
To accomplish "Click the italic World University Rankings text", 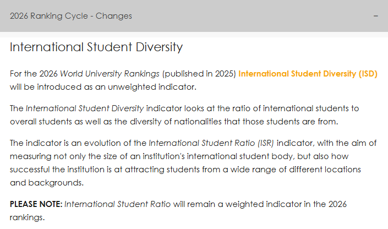I will 110,74.
